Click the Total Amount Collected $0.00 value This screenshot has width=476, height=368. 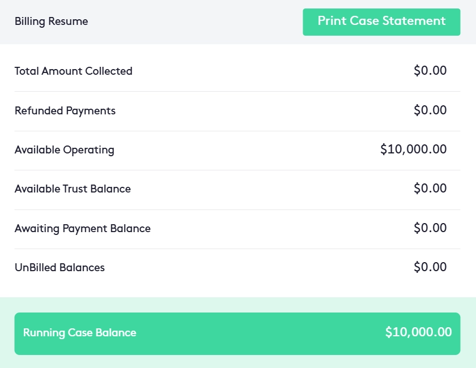coord(430,71)
